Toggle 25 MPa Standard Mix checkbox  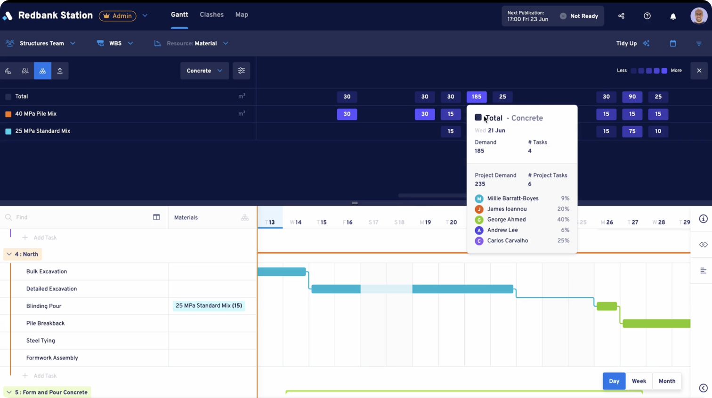(8, 131)
